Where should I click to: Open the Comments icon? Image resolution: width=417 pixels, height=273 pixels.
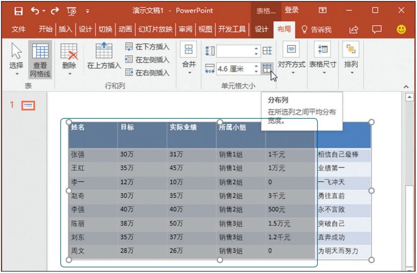click(377, 29)
